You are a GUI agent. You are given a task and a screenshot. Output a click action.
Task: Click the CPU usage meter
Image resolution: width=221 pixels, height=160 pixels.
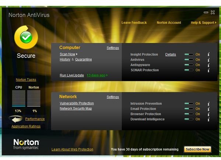(19, 98)
